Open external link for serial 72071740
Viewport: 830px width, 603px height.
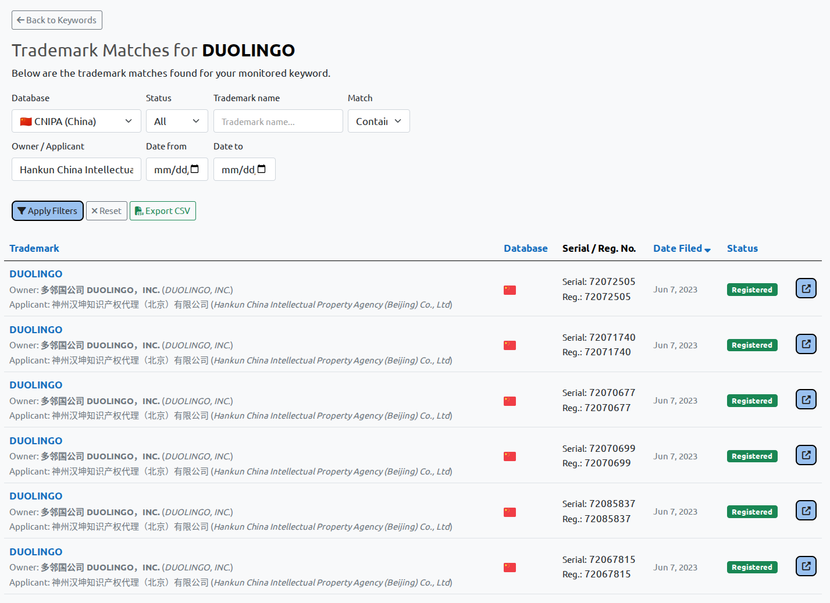click(x=806, y=344)
